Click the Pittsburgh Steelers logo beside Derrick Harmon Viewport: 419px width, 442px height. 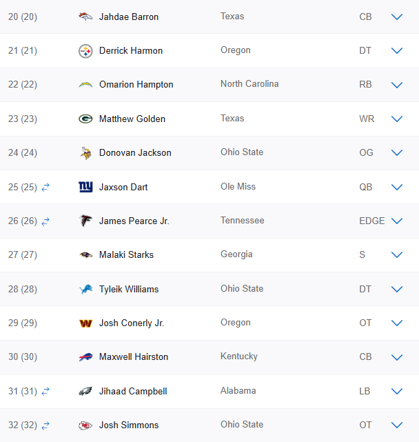click(85, 51)
